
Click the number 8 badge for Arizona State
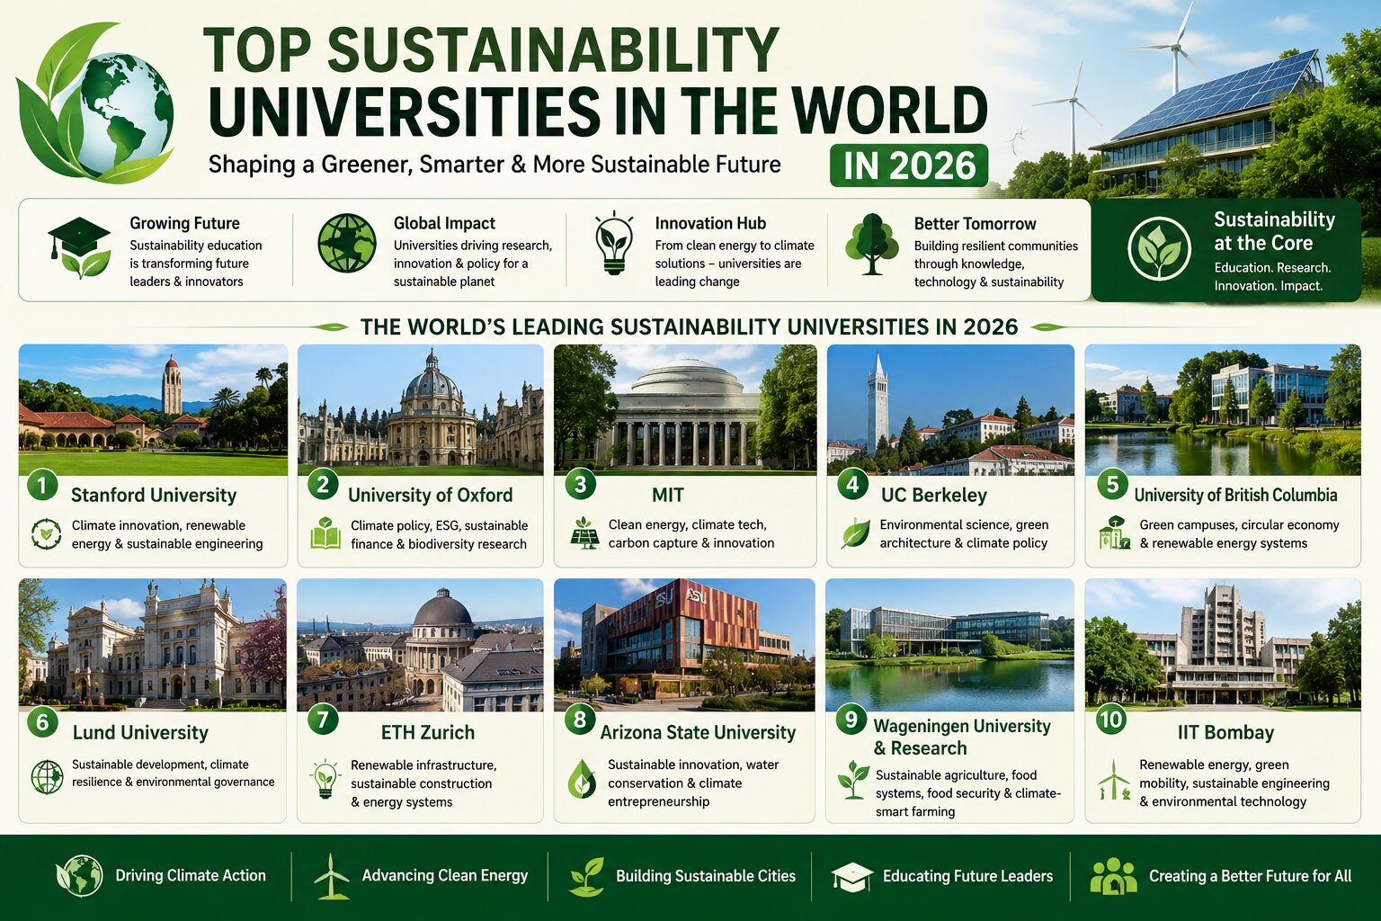[x=580, y=720]
